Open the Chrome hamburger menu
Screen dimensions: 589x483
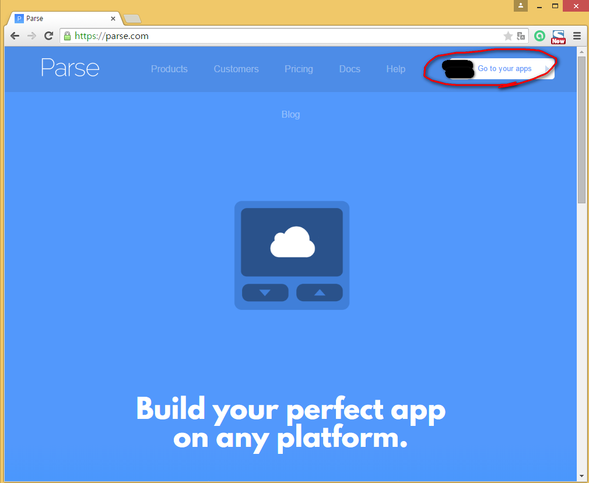[577, 36]
